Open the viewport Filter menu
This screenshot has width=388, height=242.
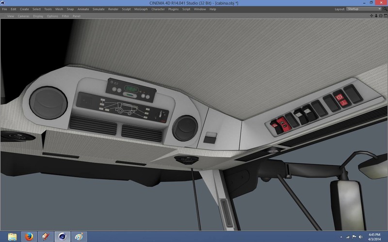65,16
